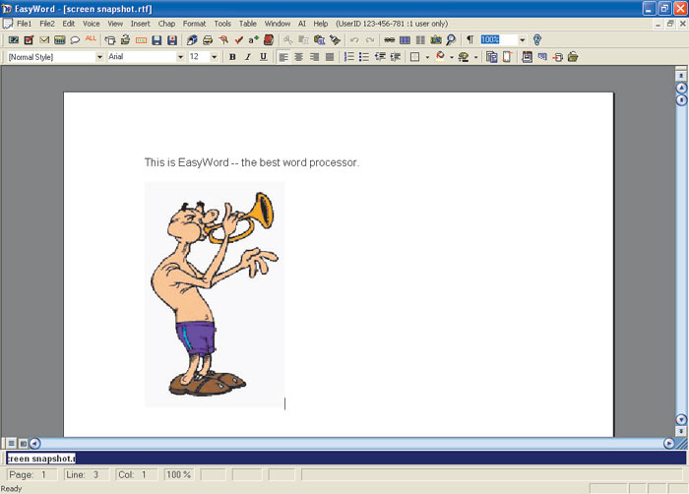Click the 100% zoom input field

coord(497,40)
